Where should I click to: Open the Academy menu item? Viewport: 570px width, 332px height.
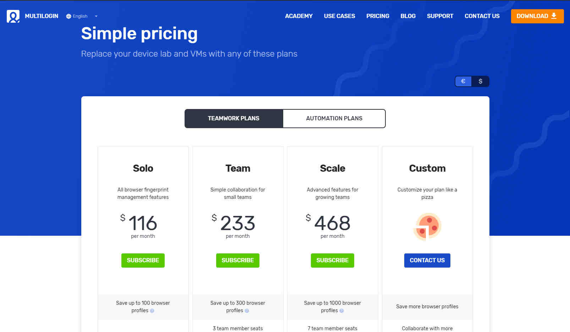(x=299, y=16)
